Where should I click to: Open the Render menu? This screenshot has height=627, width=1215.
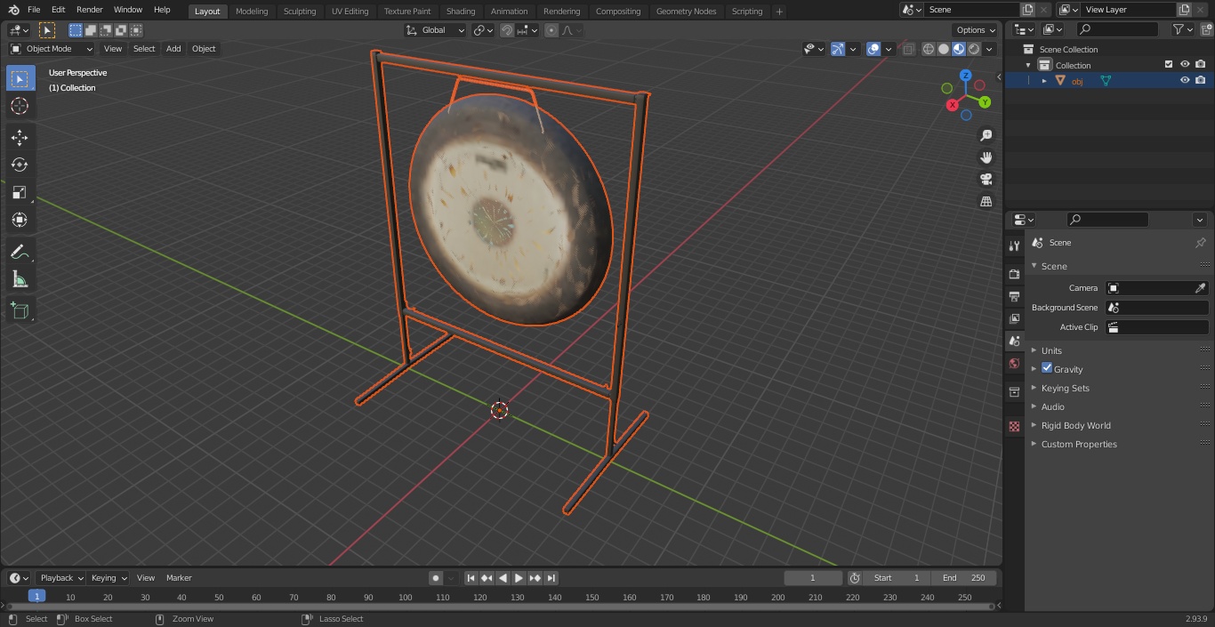[x=89, y=10]
